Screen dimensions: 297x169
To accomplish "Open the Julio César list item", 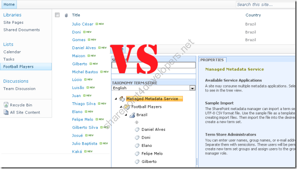I will [82, 24].
